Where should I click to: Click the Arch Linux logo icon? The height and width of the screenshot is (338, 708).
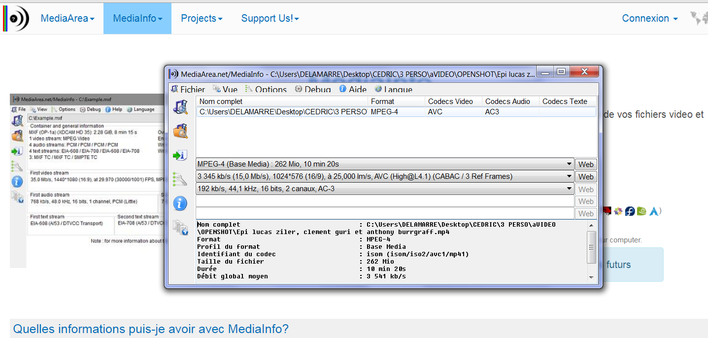(654, 211)
